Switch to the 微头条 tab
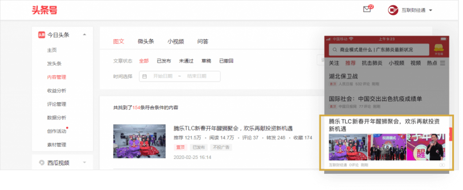The height and width of the screenshot is (190, 463). (146, 42)
